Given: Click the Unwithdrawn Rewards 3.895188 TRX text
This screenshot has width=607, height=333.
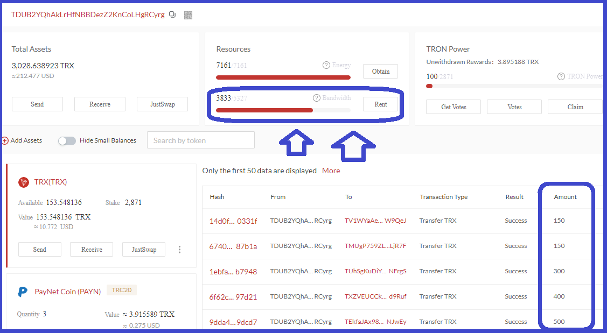Looking at the screenshot, I should click(483, 62).
